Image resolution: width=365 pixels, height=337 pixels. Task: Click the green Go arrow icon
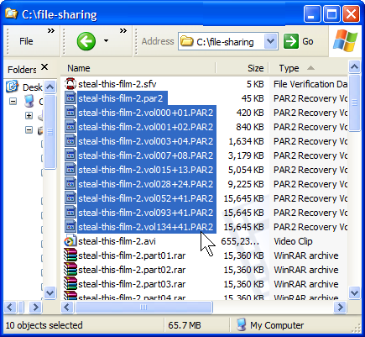pos(291,41)
